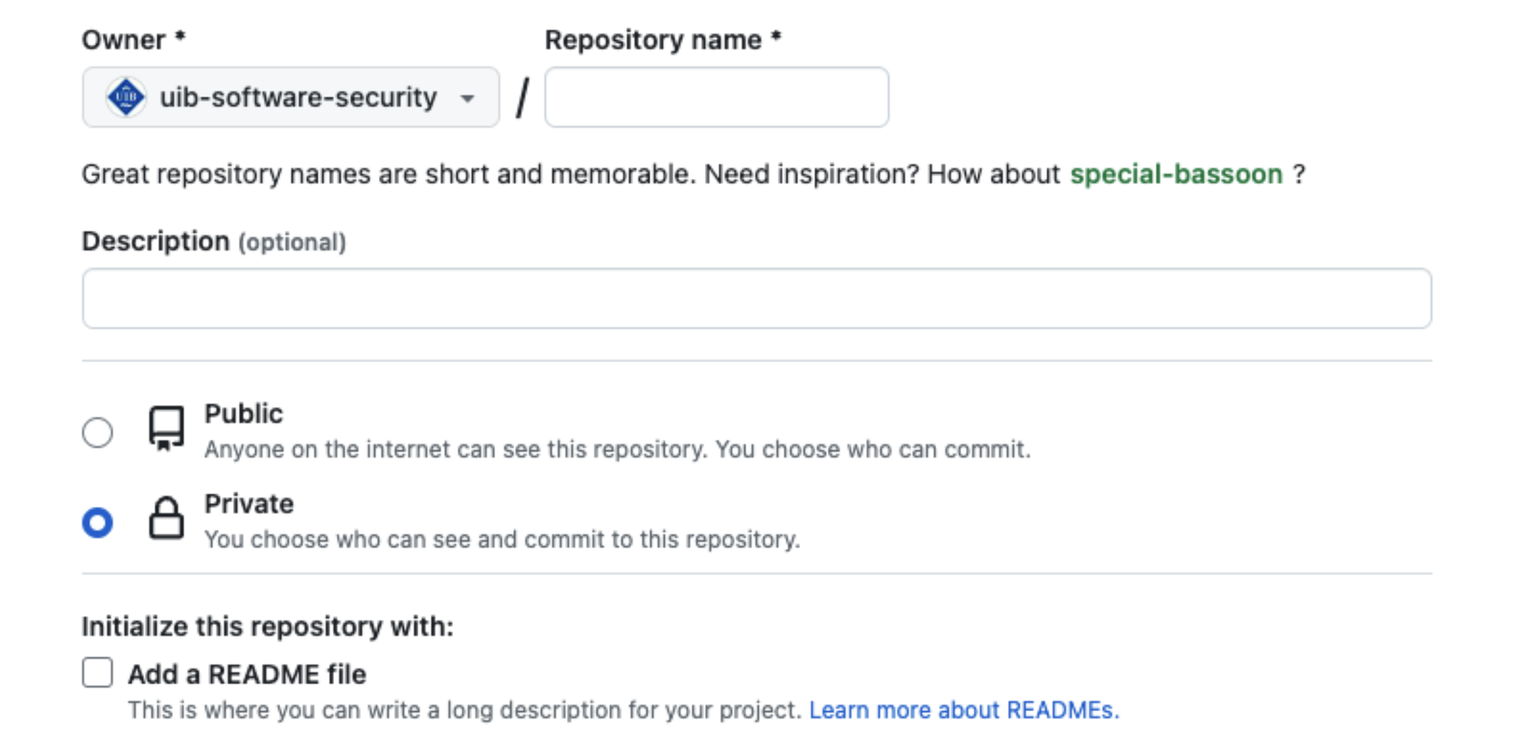
Task: Click the Public repository book icon
Action: click(166, 428)
